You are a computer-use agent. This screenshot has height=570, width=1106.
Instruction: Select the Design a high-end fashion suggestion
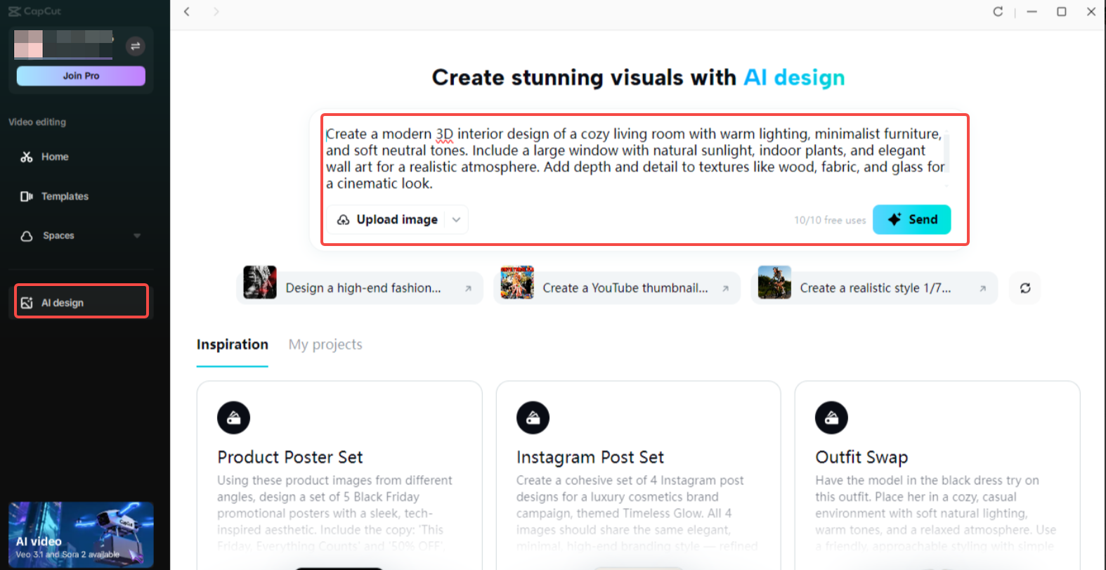click(360, 287)
